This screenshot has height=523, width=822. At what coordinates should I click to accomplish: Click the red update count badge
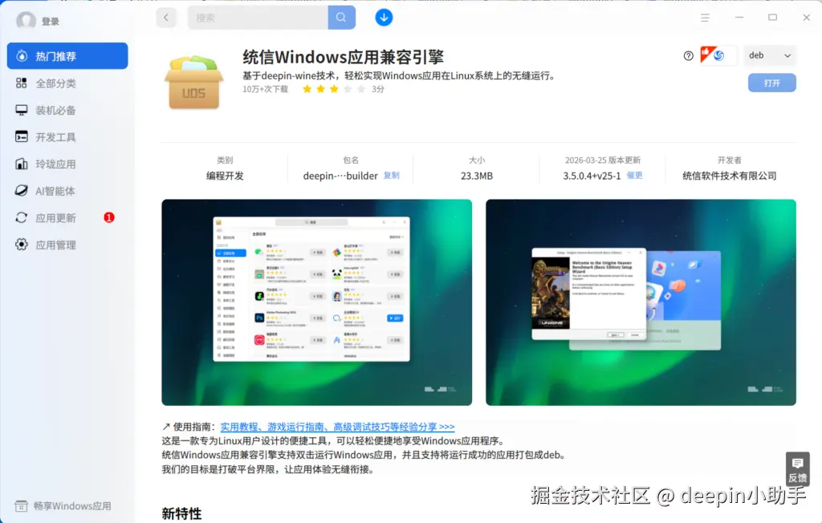109,217
